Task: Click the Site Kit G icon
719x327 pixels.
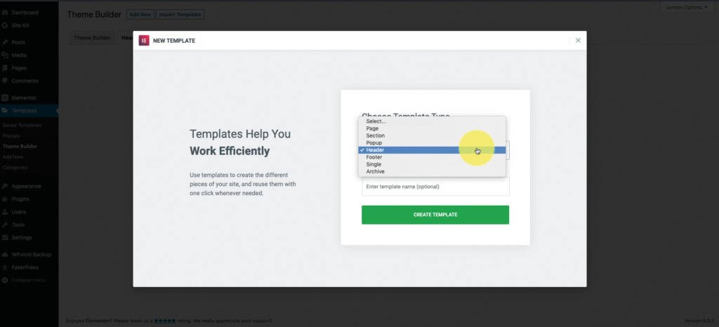Action: 5,25
